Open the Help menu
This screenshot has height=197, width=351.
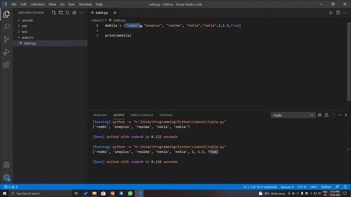click(x=99, y=4)
